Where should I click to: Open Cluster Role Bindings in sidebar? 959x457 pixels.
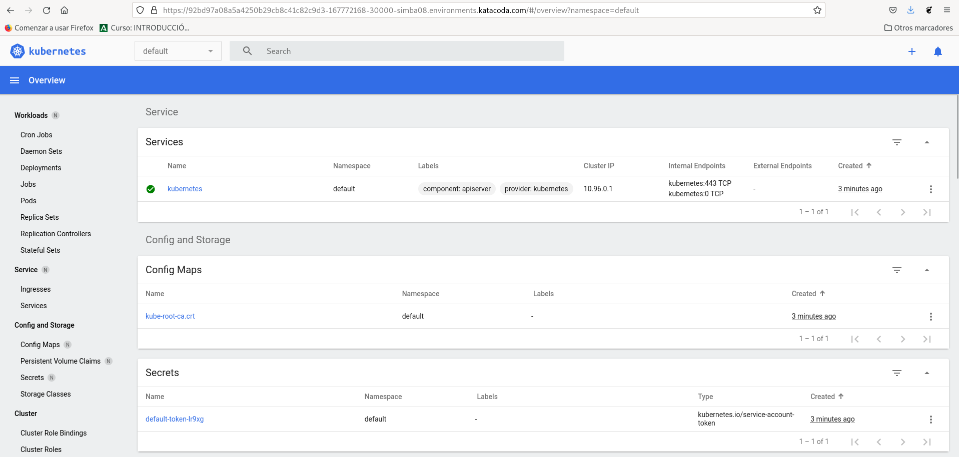pyautogui.click(x=54, y=433)
